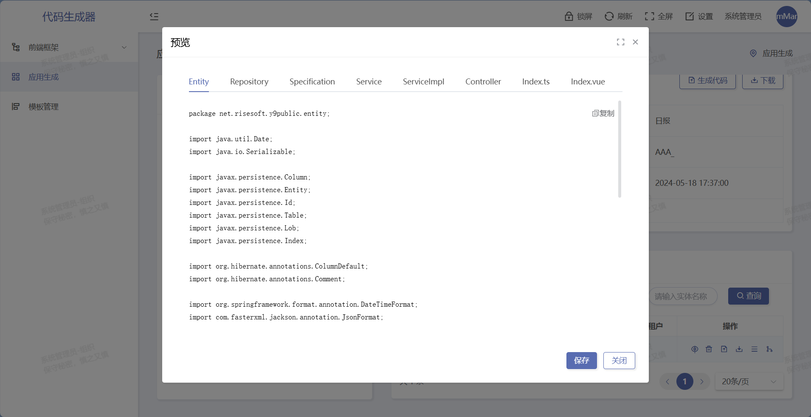This screenshot has width=811, height=417.
Task: Open the Specification tab
Action: click(312, 81)
